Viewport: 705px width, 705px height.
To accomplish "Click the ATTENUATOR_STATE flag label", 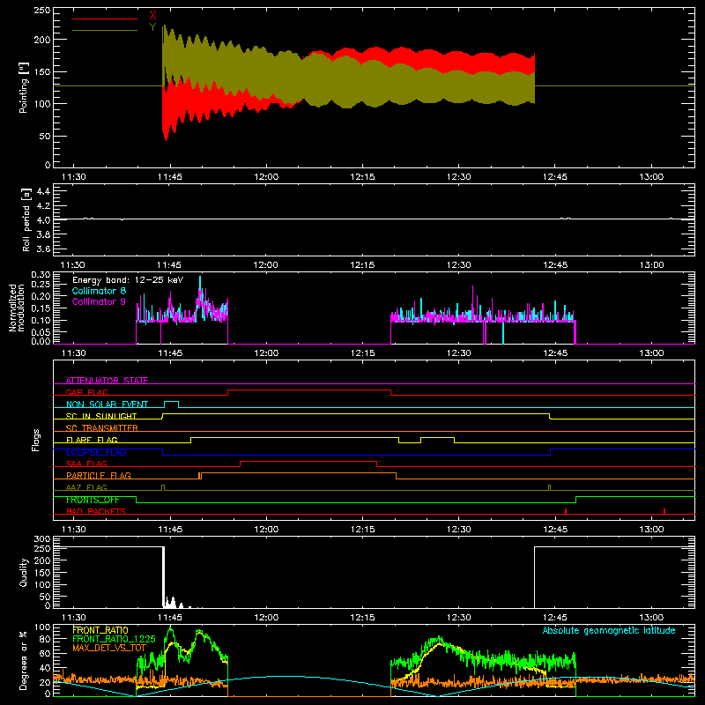I will coord(107,381).
